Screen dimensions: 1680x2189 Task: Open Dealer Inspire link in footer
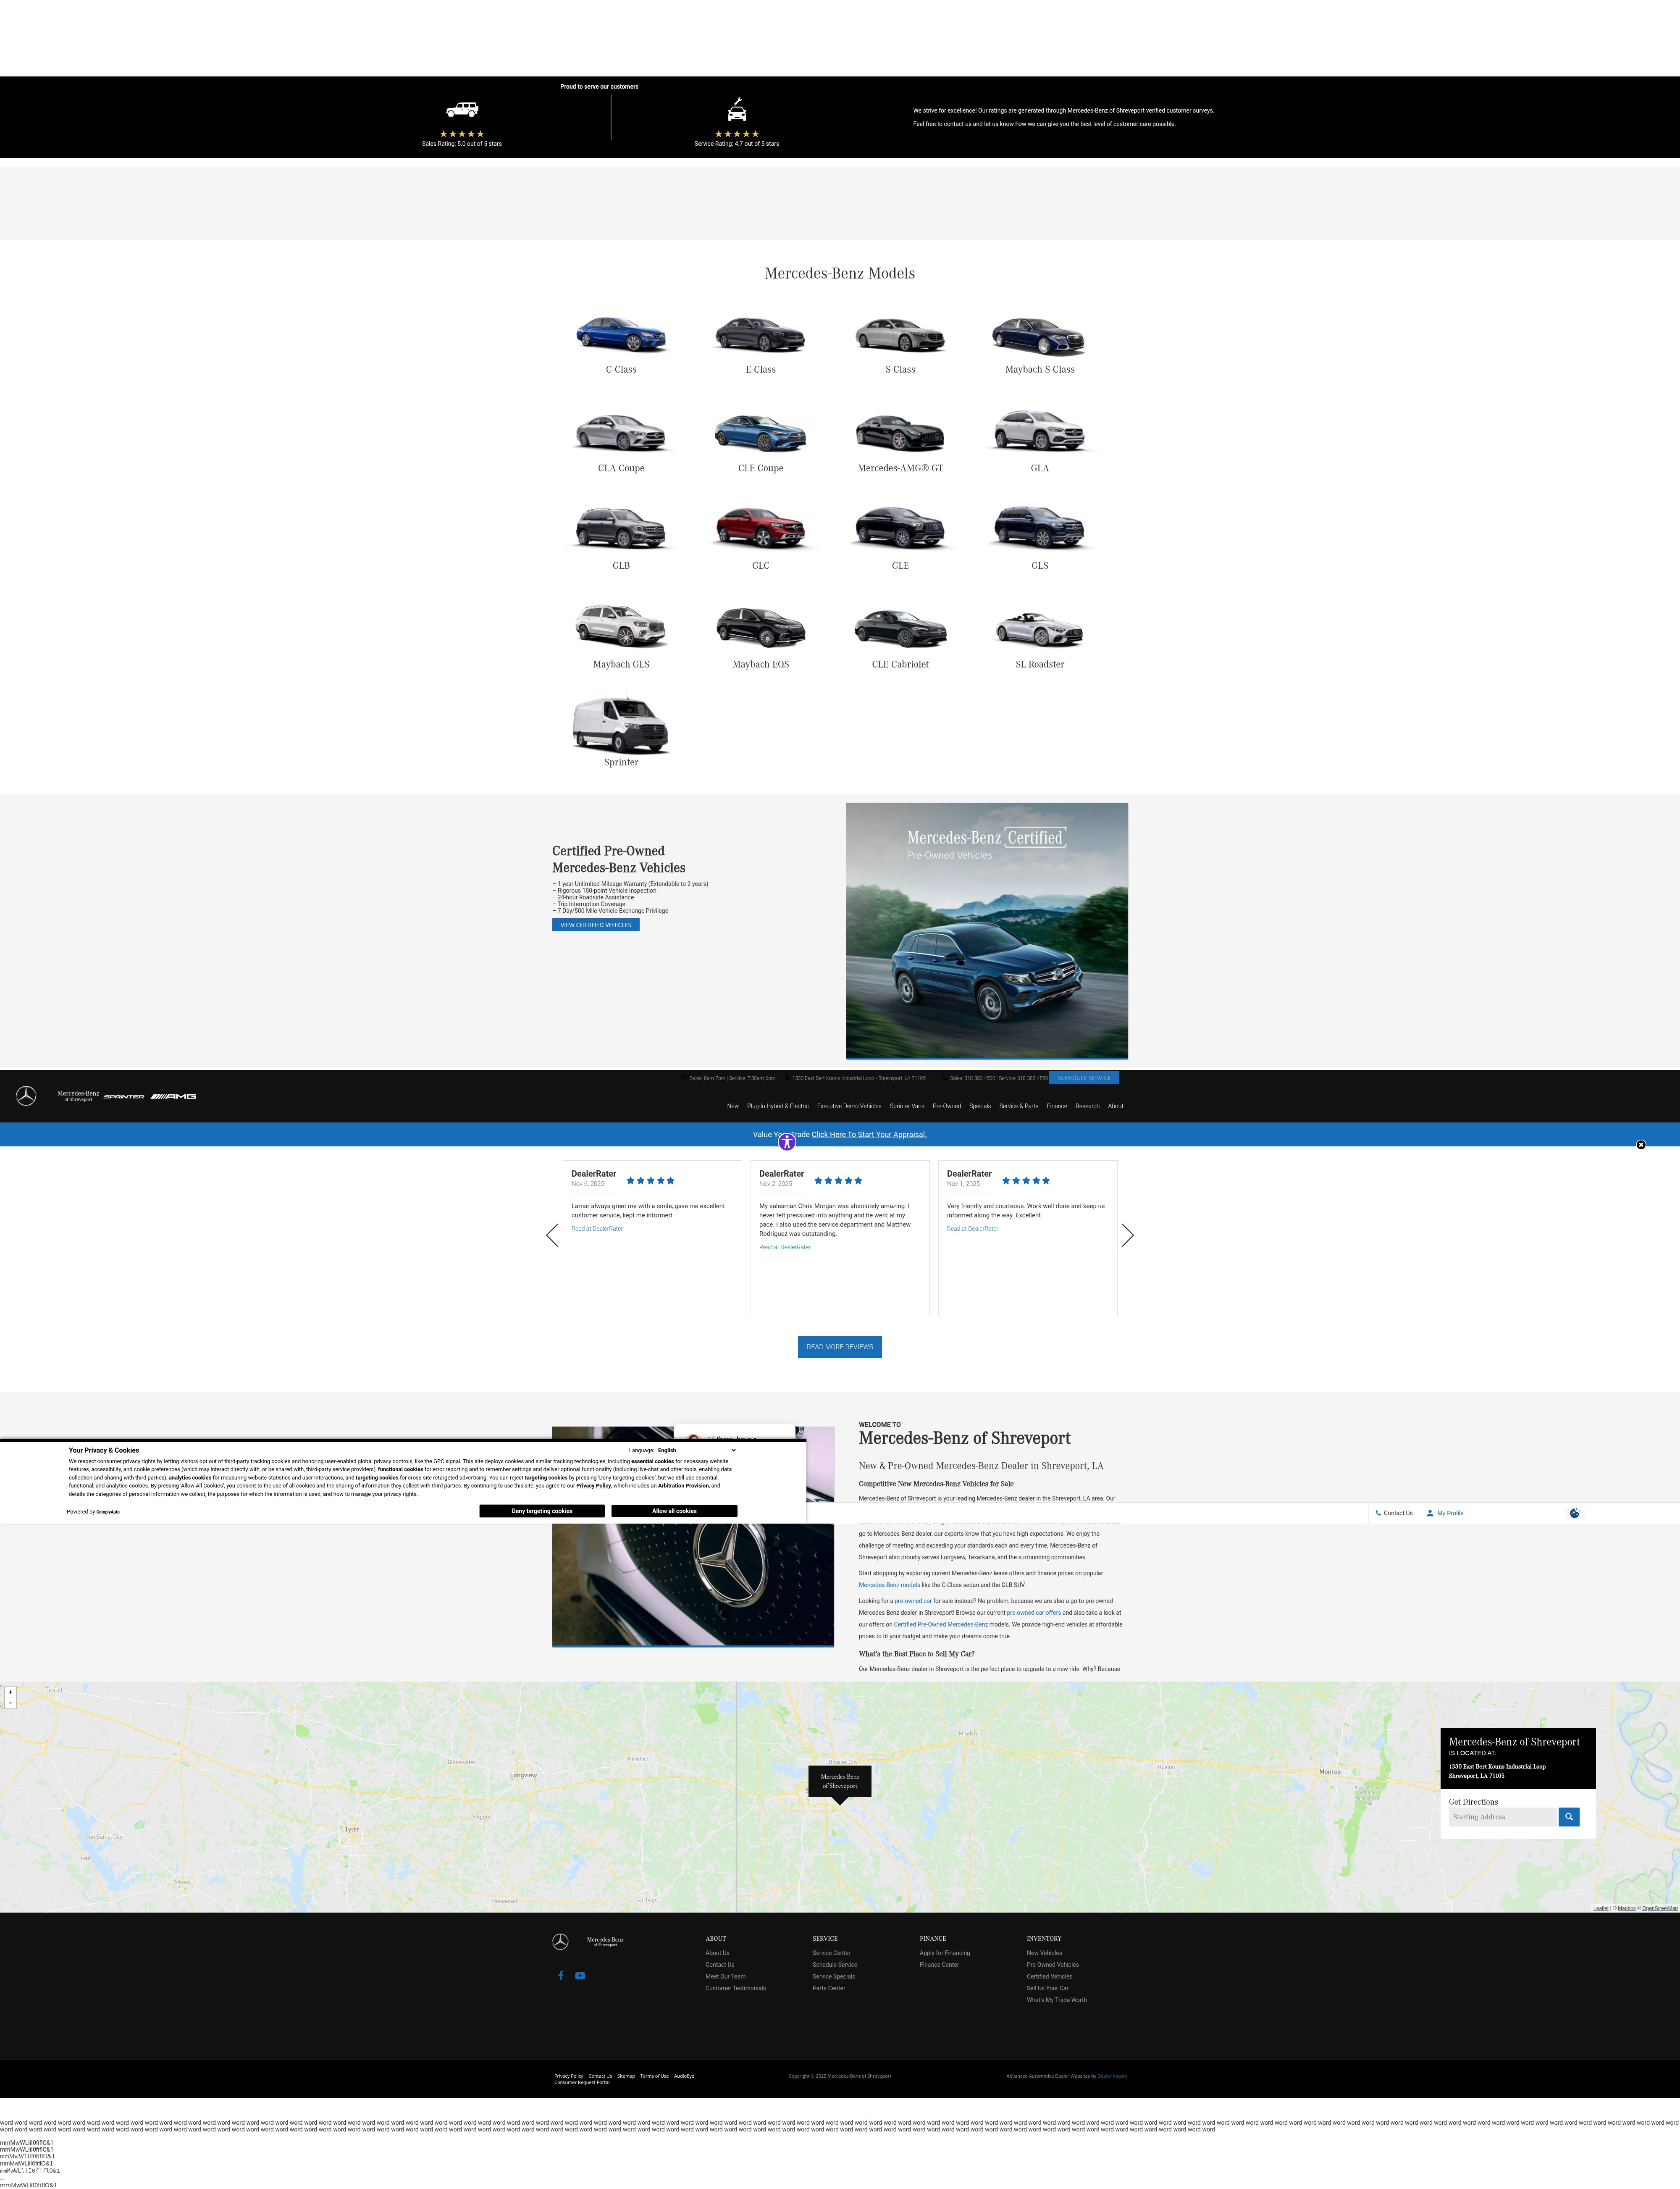(1112, 2076)
